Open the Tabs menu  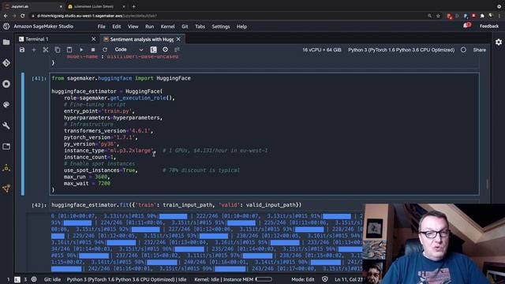pyautogui.click(x=200, y=26)
